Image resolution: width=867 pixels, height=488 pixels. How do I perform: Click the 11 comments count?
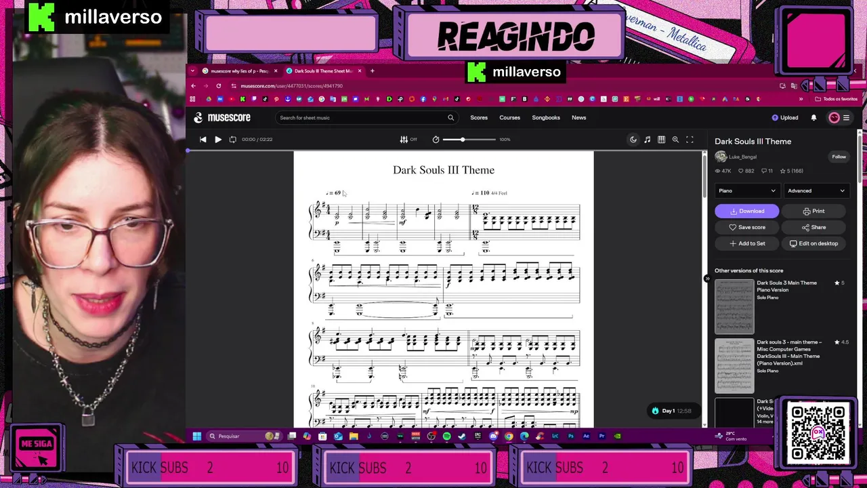click(x=767, y=171)
